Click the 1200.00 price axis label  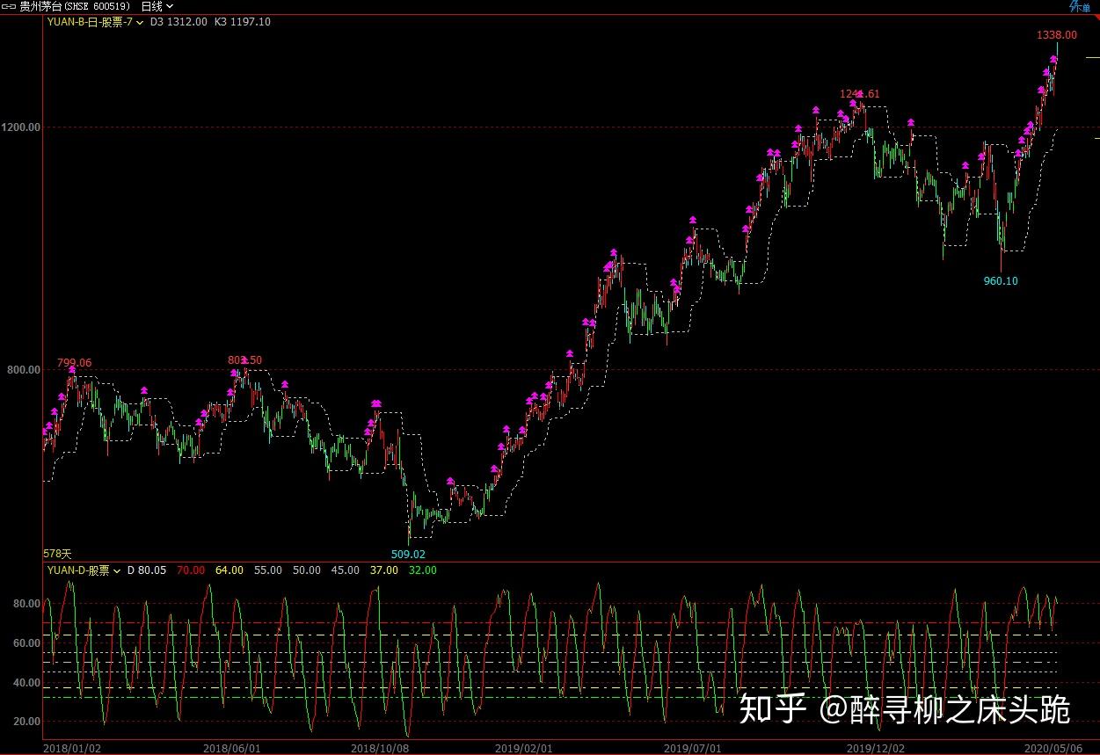[22, 127]
